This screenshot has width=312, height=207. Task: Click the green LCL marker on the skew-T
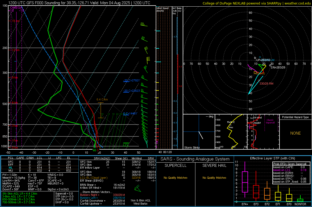(x=126, y=145)
